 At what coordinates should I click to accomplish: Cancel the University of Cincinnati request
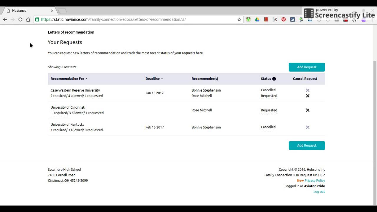click(x=307, y=110)
